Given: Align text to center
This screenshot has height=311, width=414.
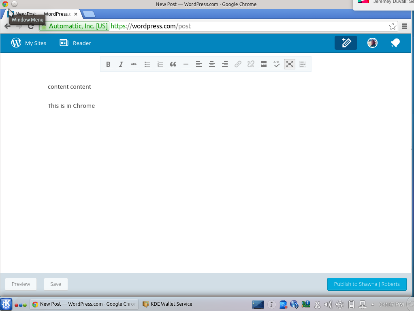Looking at the screenshot, I should point(212,64).
